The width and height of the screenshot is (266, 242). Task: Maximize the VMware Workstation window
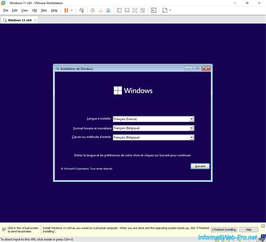tap(247, 3)
